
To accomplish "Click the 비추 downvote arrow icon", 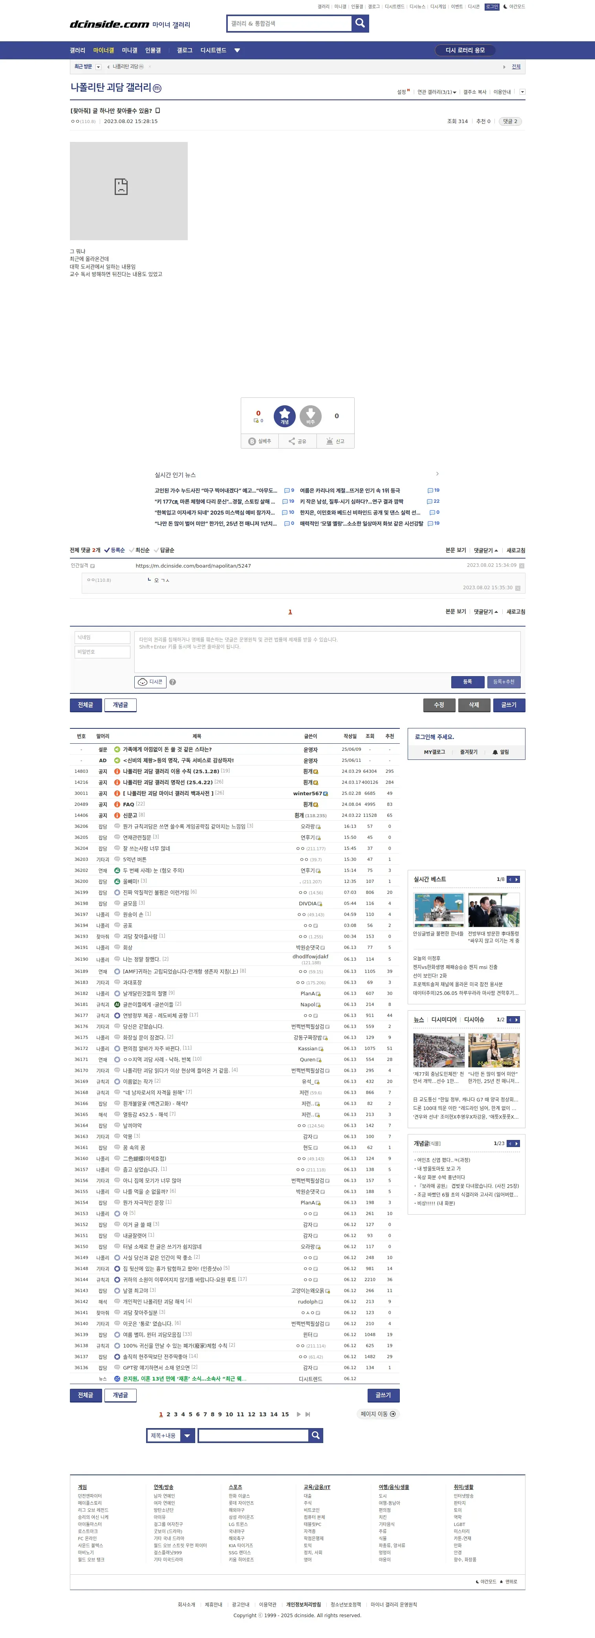I will click(311, 416).
